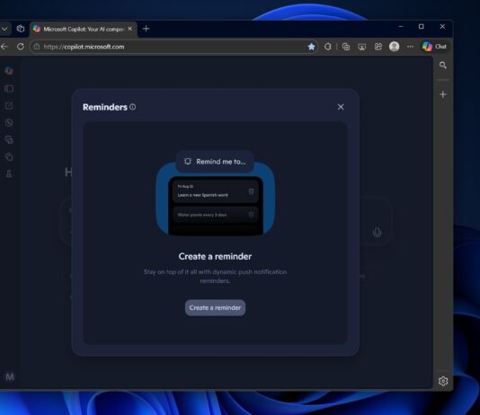
Task: Click the Create a reminder button
Action: (x=215, y=307)
